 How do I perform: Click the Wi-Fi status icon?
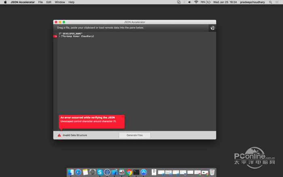[x=196, y=2]
